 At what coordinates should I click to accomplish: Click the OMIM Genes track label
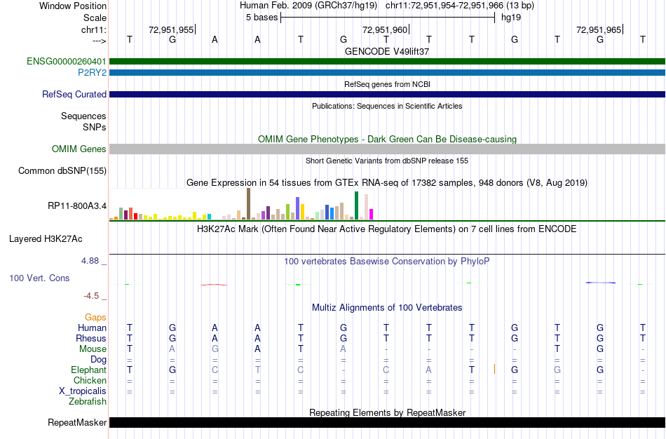79,149
